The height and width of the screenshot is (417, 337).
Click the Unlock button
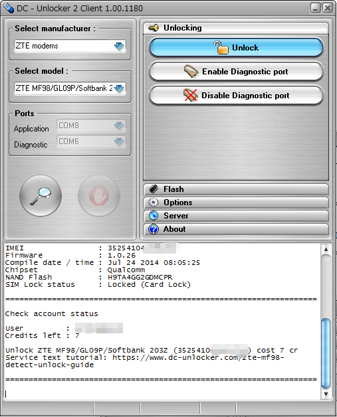(236, 48)
